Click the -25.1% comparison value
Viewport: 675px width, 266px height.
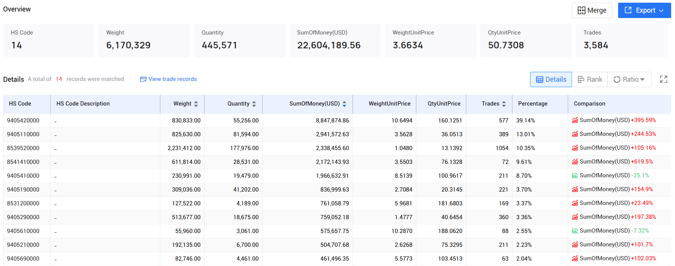tap(640, 175)
